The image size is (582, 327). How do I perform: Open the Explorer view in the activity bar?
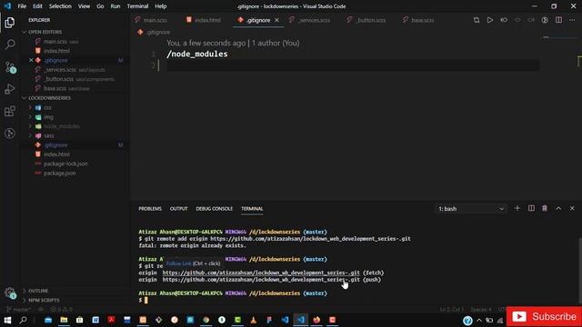click(10, 23)
